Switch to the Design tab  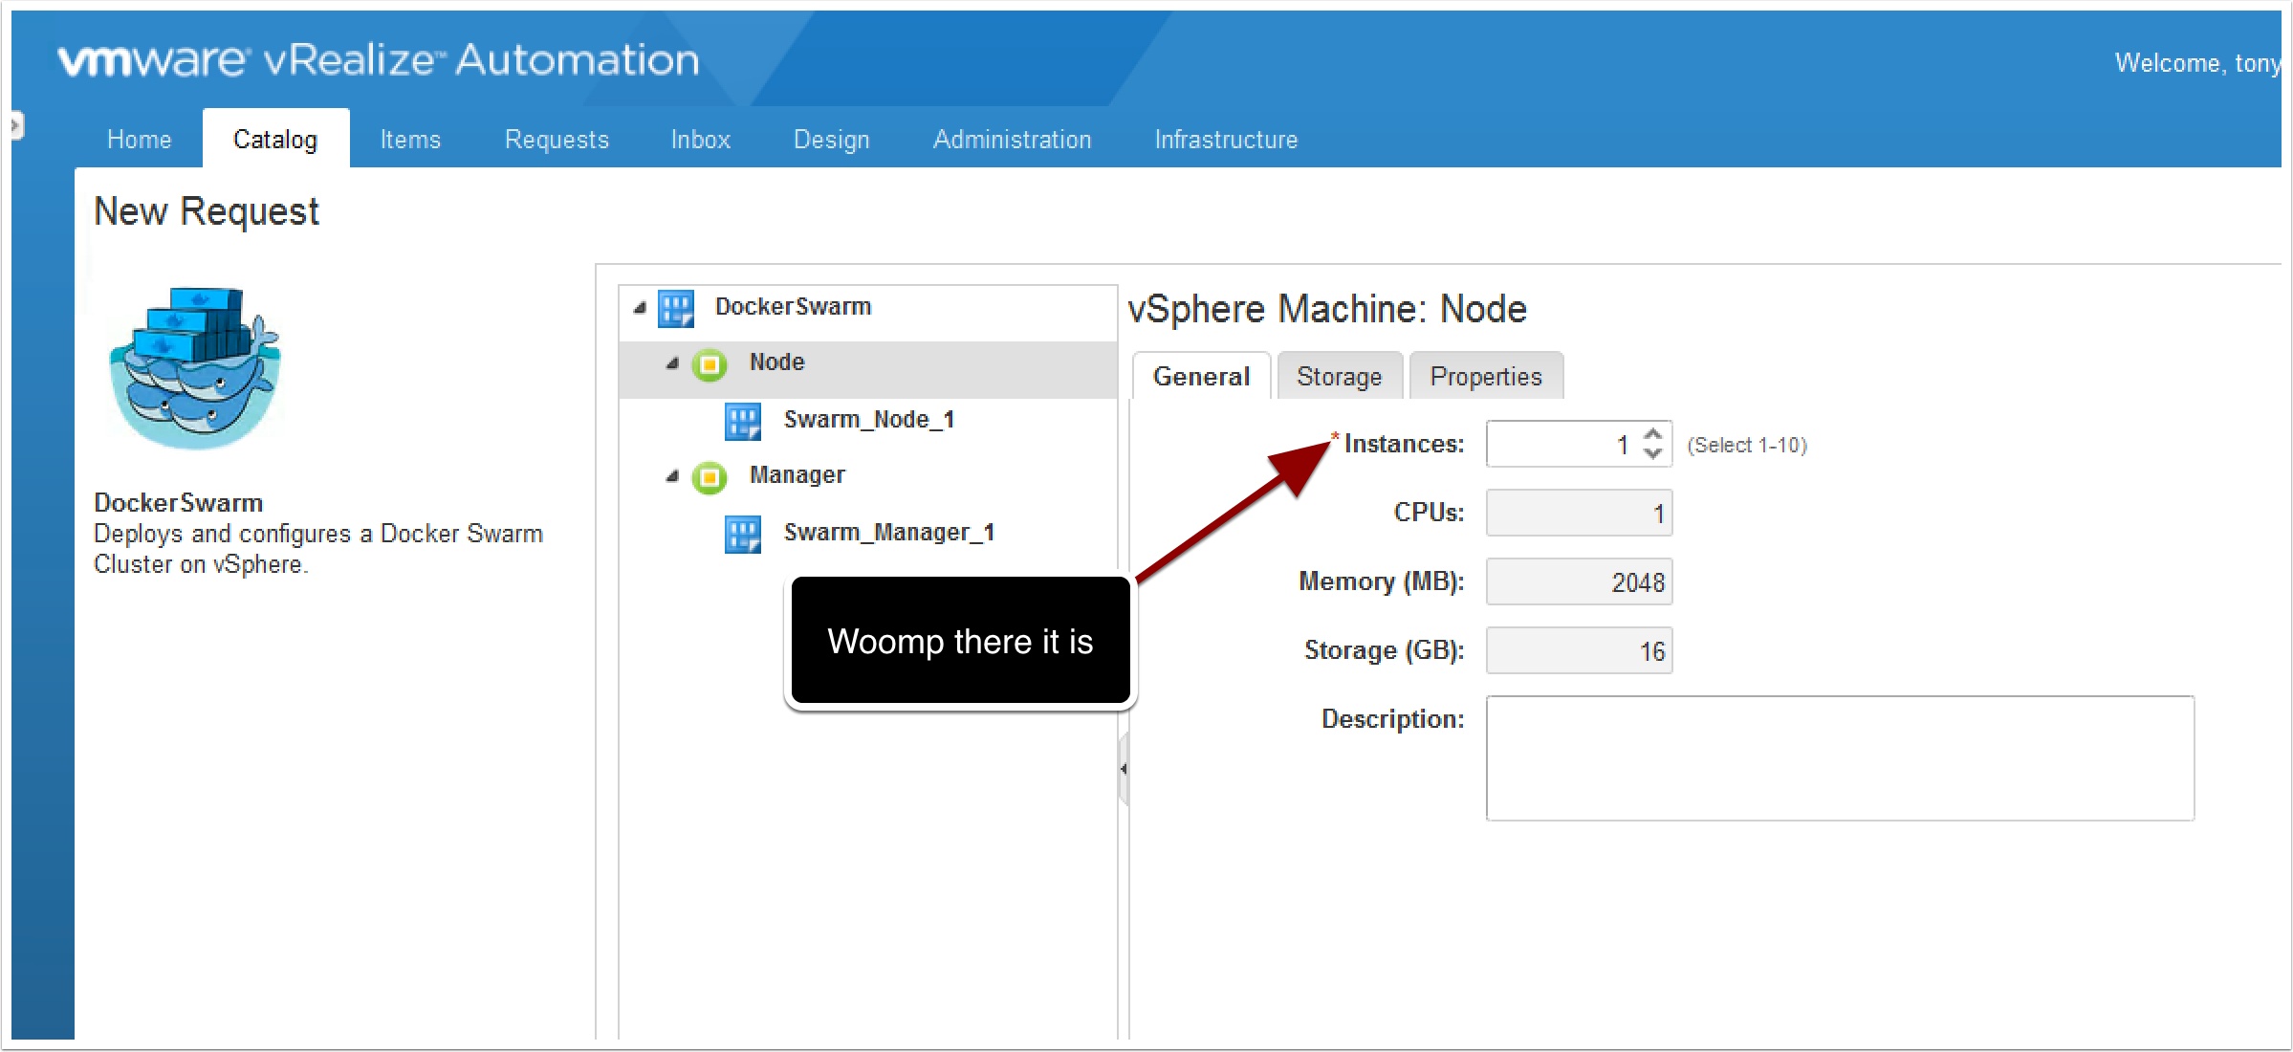pyautogui.click(x=832, y=140)
